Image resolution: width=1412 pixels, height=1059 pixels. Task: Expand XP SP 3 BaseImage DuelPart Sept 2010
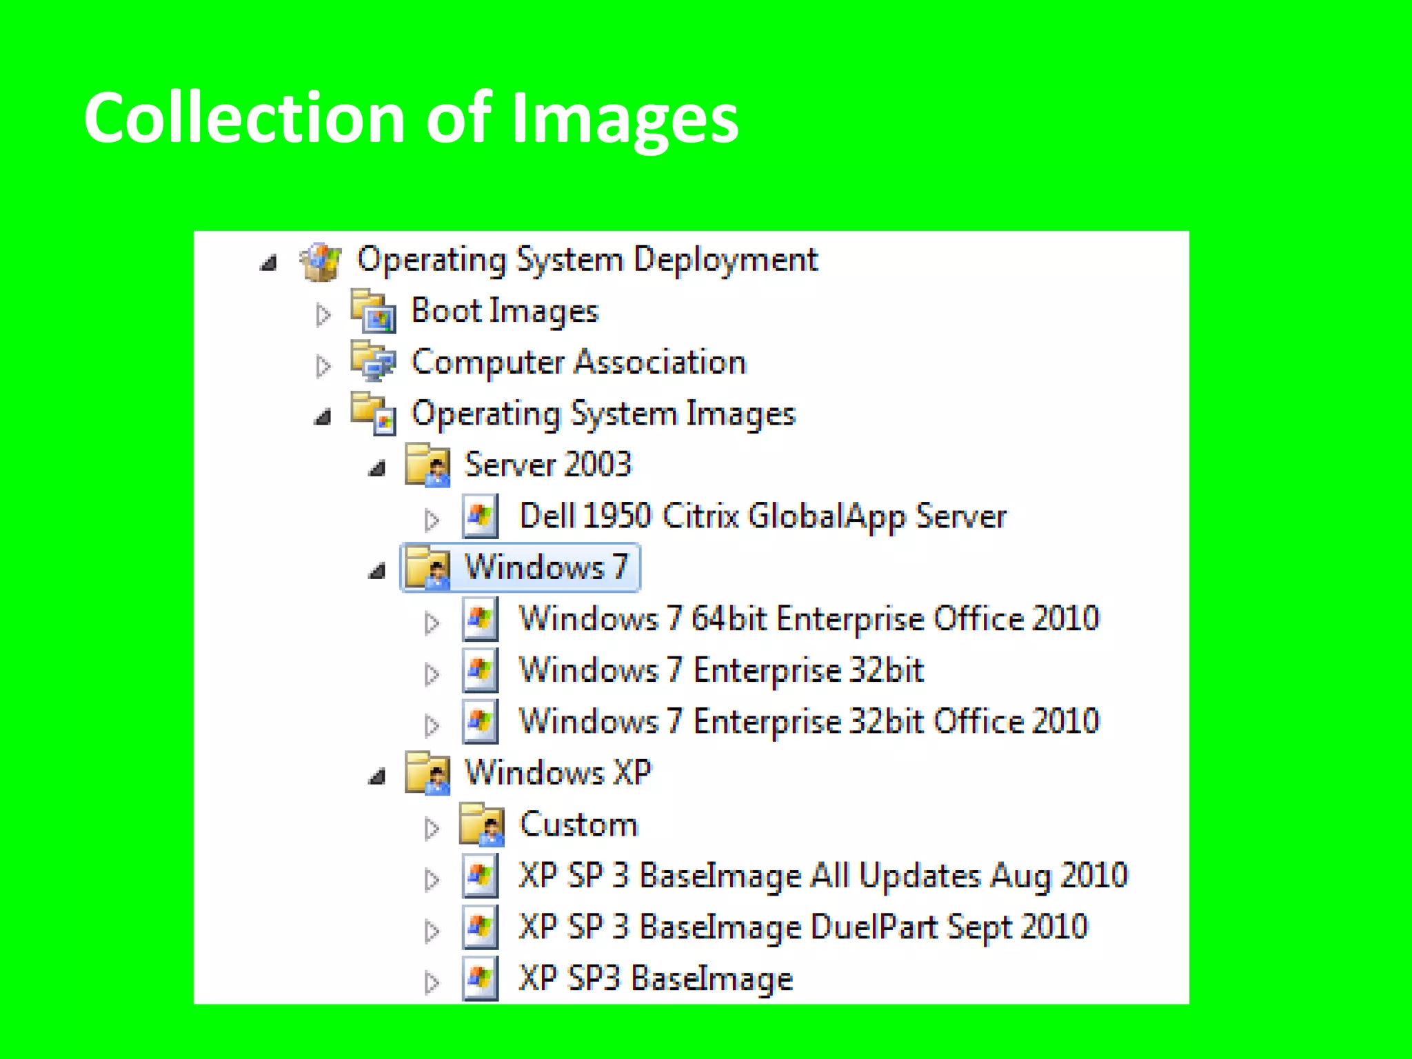[432, 930]
